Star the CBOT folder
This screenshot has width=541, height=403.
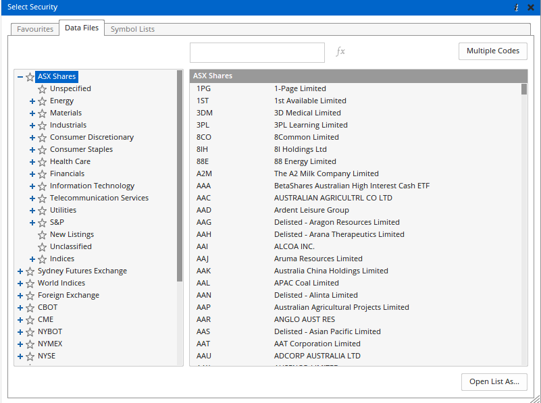pyautogui.click(x=30, y=308)
